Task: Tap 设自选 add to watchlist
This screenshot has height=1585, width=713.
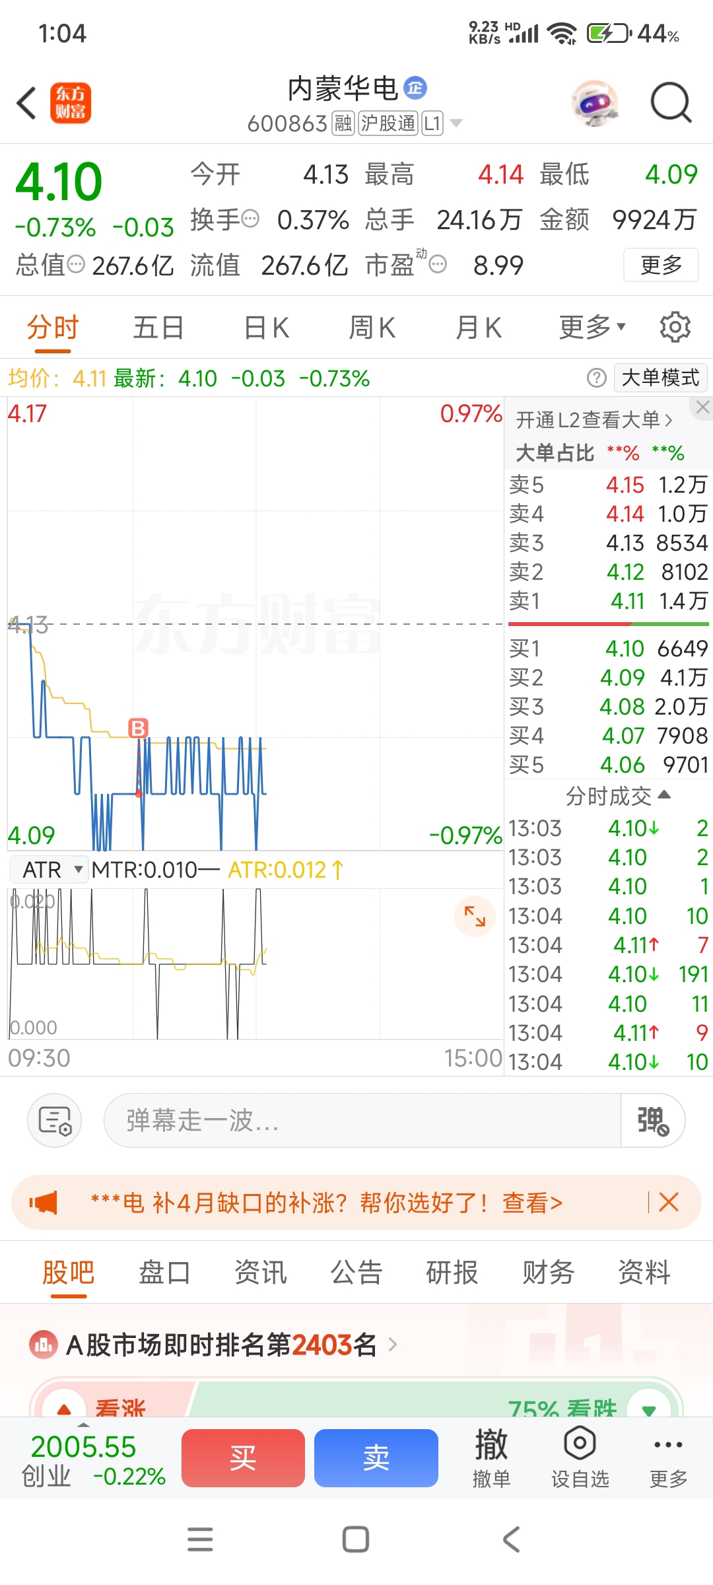Action: tap(580, 1458)
